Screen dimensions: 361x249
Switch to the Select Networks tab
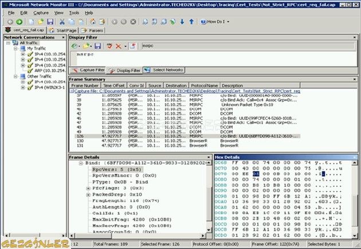coord(164,70)
